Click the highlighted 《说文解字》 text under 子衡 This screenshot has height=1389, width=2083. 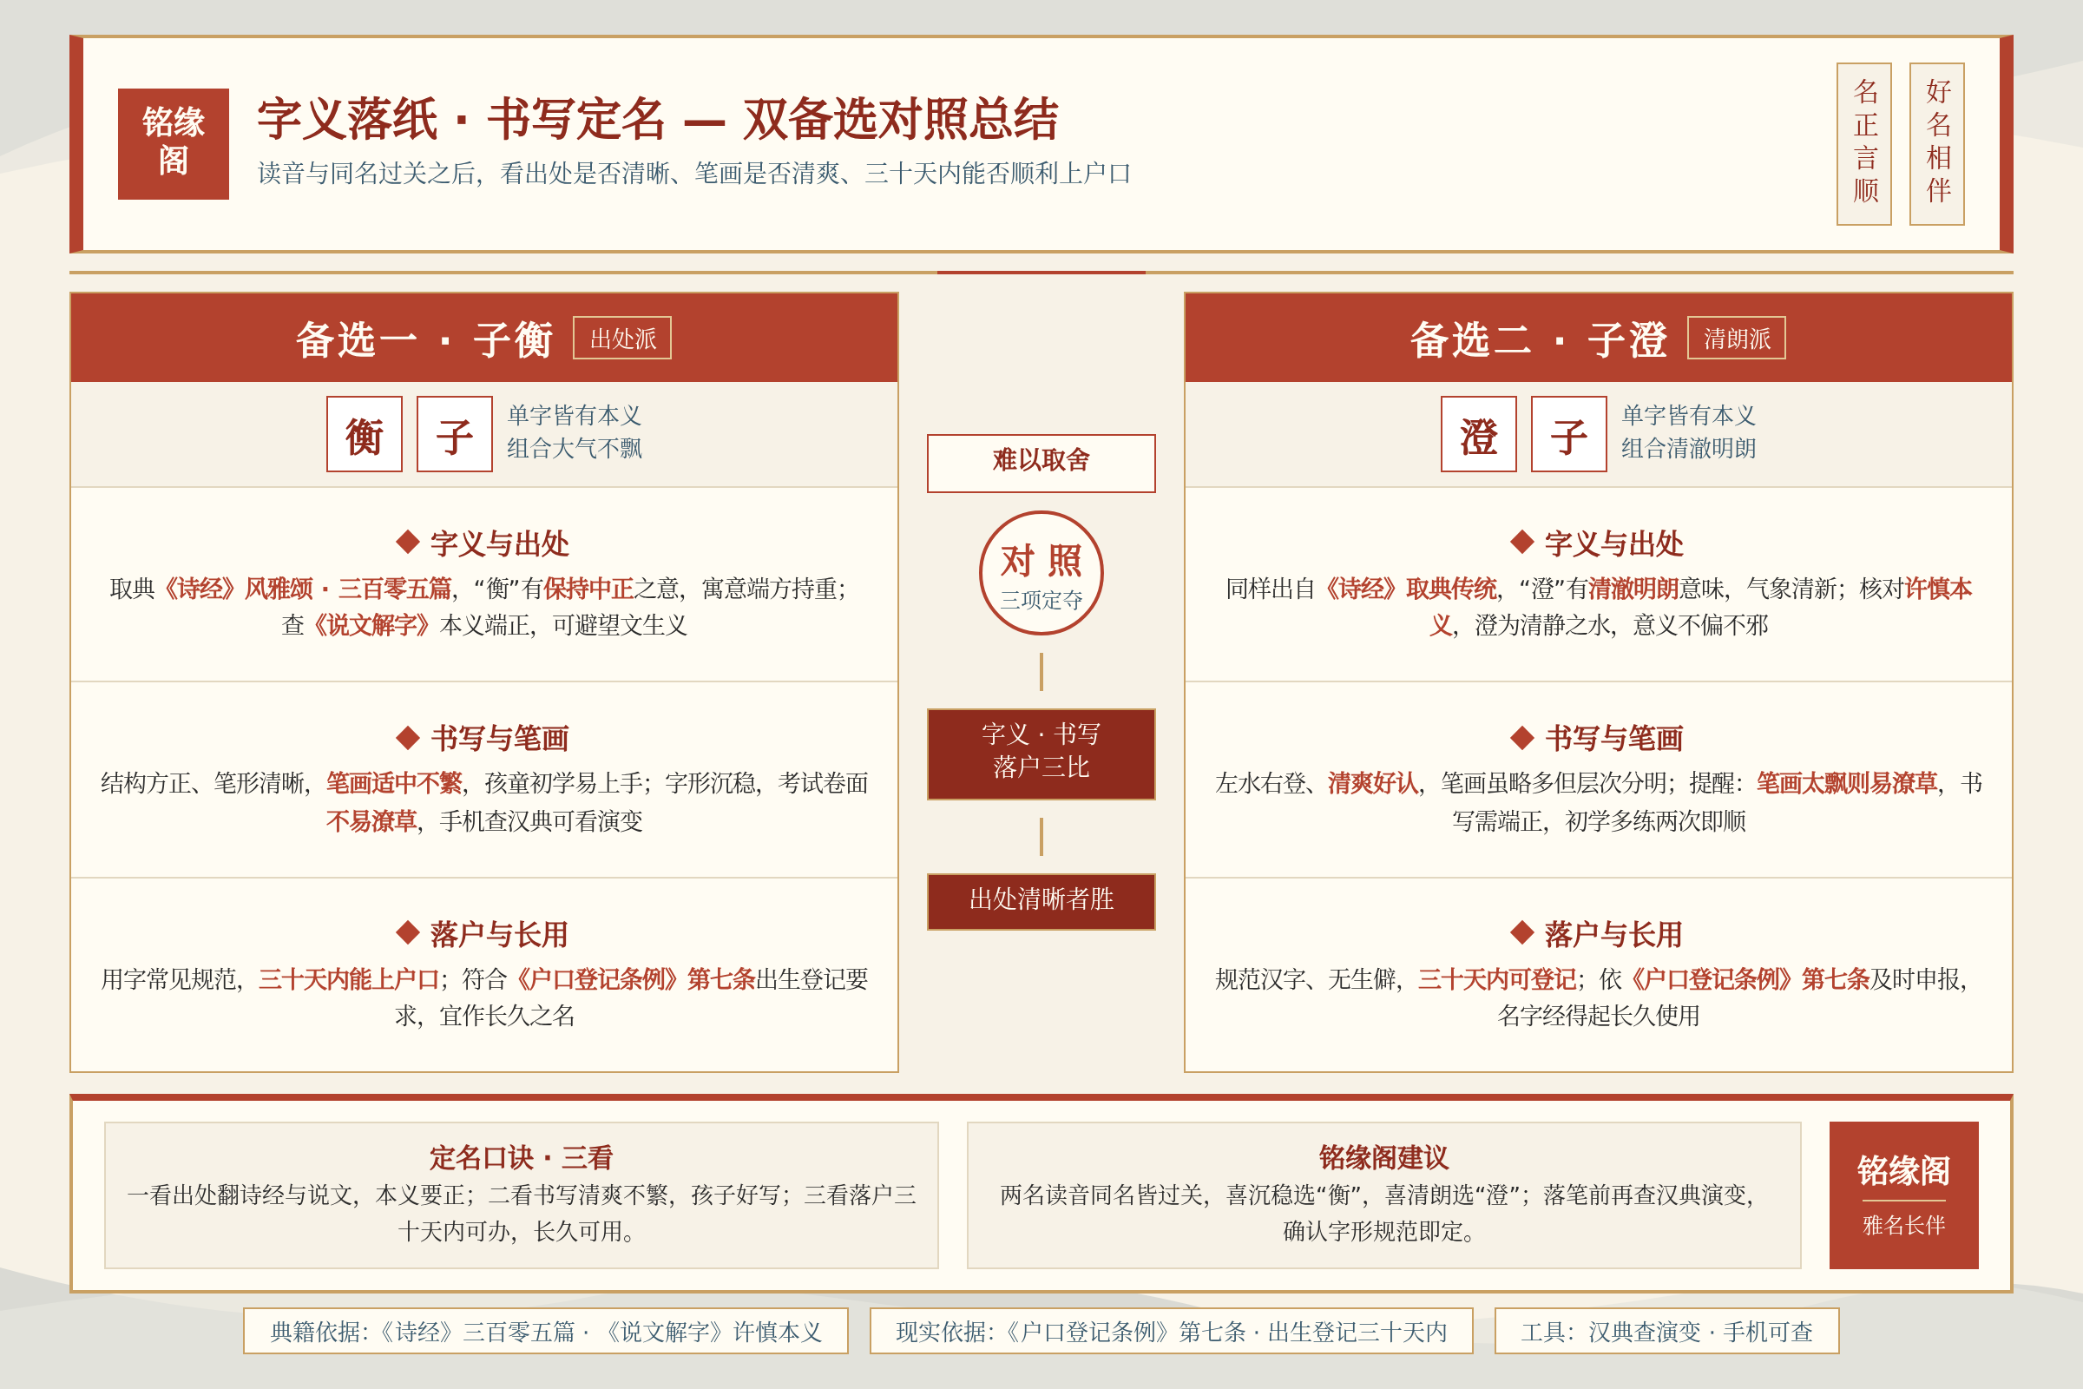[372, 625]
